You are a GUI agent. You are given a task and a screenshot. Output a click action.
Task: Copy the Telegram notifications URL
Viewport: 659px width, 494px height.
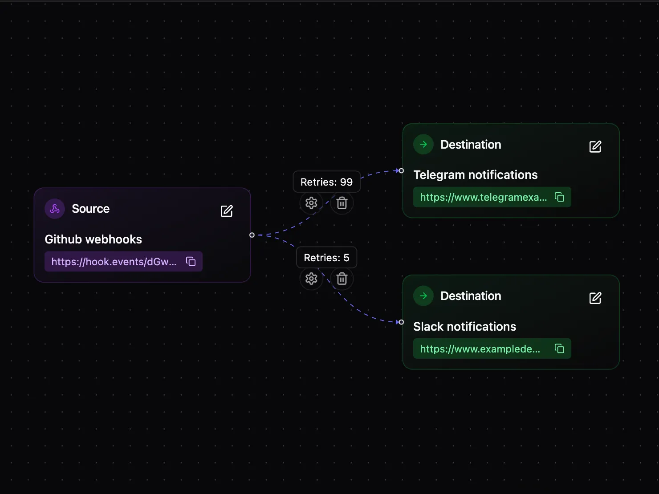click(x=559, y=197)
